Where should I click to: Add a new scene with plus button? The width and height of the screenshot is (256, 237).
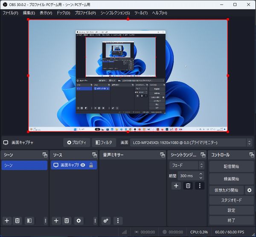(7, 221)
